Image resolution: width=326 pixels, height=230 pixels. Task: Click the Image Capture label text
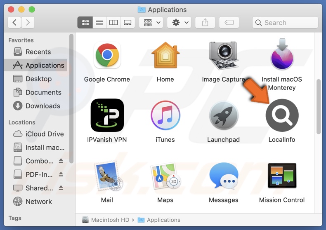(223, 79)
